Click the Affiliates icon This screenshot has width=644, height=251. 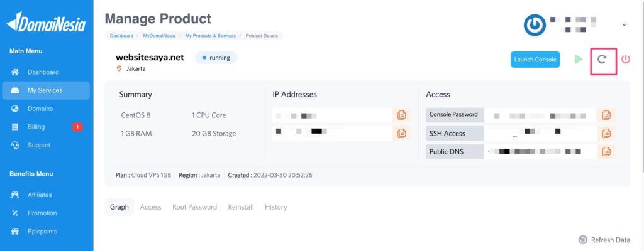pyautogui.click(x=15, y=195)
